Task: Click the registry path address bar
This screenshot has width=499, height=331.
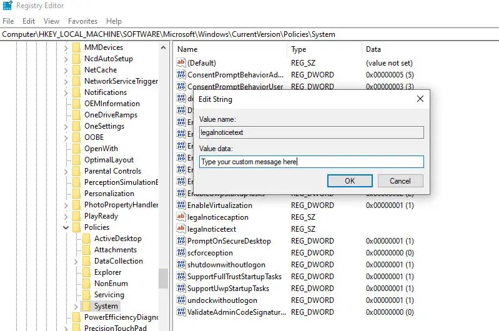Action: tap(250, 34)
